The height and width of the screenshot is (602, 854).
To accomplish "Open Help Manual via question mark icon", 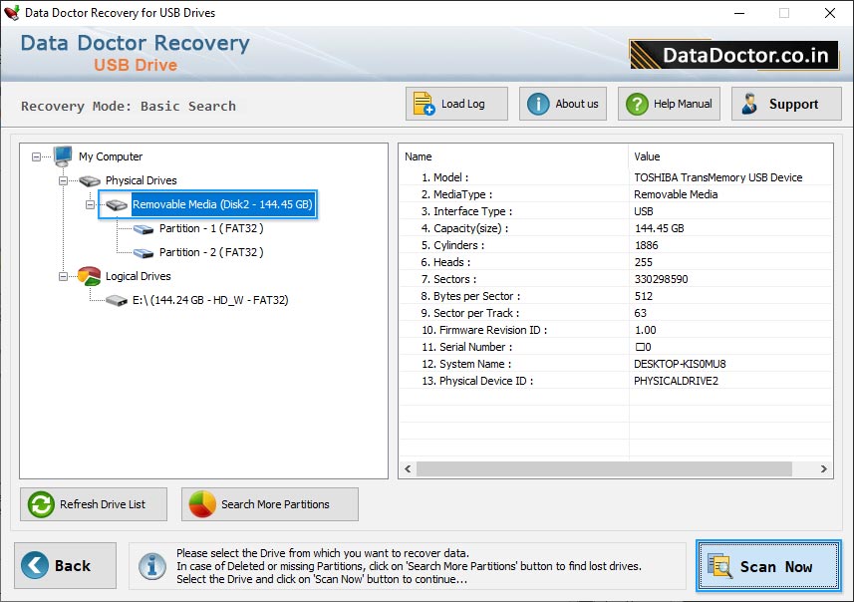I will coord(635,104).
